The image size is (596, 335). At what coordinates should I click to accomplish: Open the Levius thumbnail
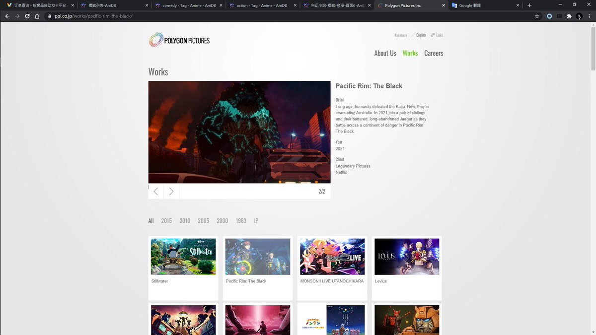point(407,257)
